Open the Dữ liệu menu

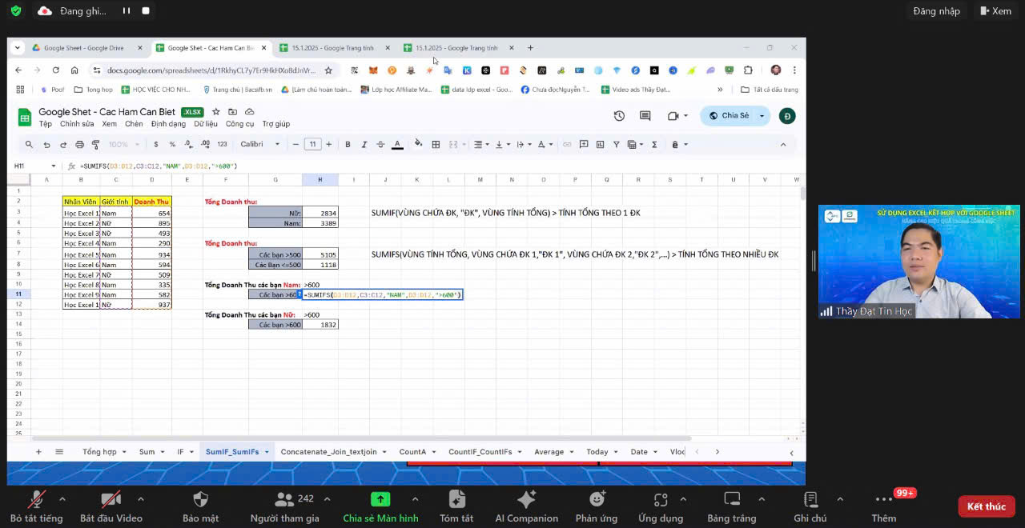(x=206, y=124)
